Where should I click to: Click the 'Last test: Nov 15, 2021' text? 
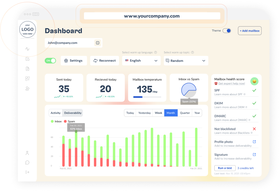232,174
